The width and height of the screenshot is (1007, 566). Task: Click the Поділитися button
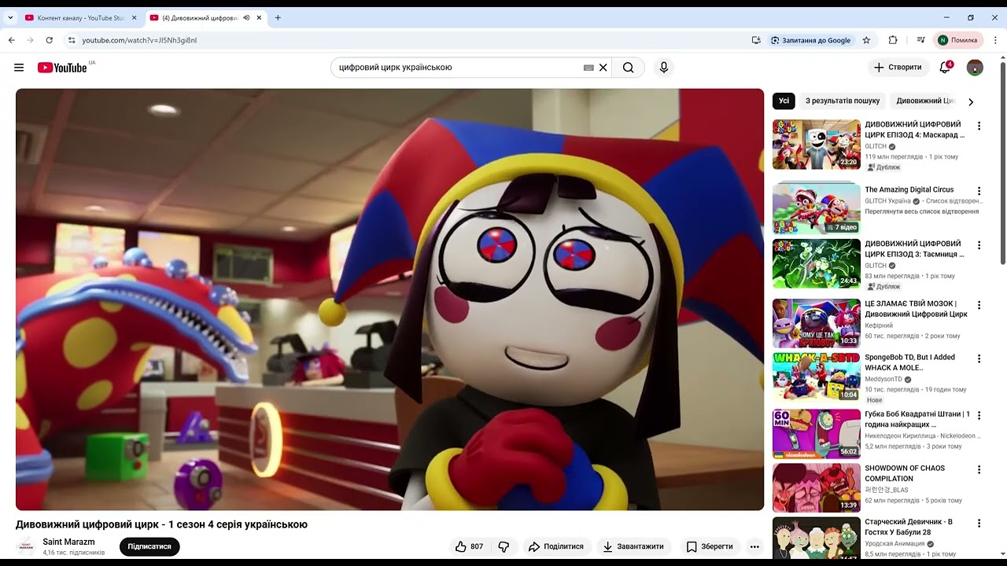point(555,546)
